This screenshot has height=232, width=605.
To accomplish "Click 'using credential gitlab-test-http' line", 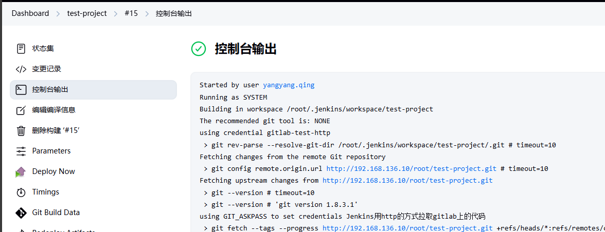I will [264, 133].
